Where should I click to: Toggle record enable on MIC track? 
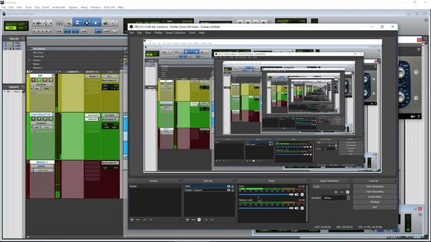pos(34,80)
